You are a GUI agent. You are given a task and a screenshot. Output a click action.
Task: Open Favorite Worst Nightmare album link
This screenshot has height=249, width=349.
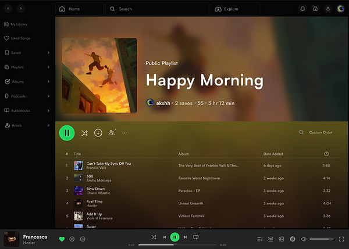coord(199,178)
